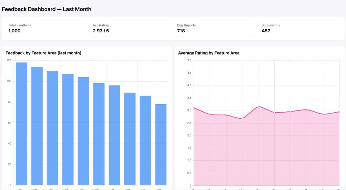Viewport: 346px width, 190px height.
Task: Click the '60' axis label on the bar chart
Action: [x=9, y=123]
